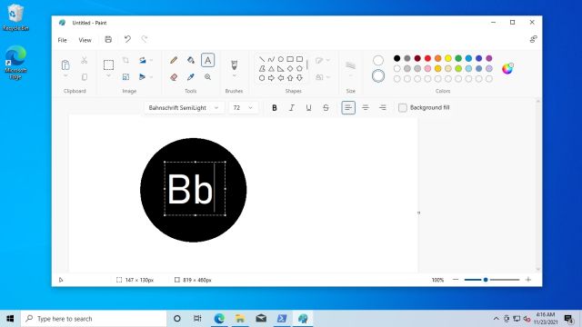The height and width of the screenshot is (327, 582).
Task: Align text right
Action: (x=383, y=107)
